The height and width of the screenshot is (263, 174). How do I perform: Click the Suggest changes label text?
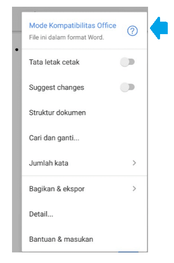(x=57, y=88)
